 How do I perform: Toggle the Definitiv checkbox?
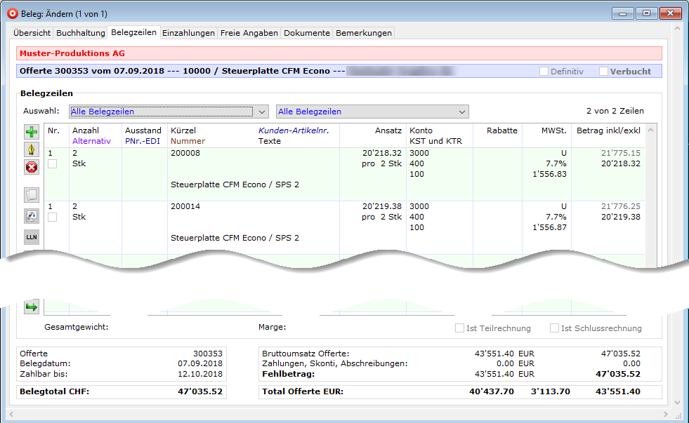tap(544, 72)
